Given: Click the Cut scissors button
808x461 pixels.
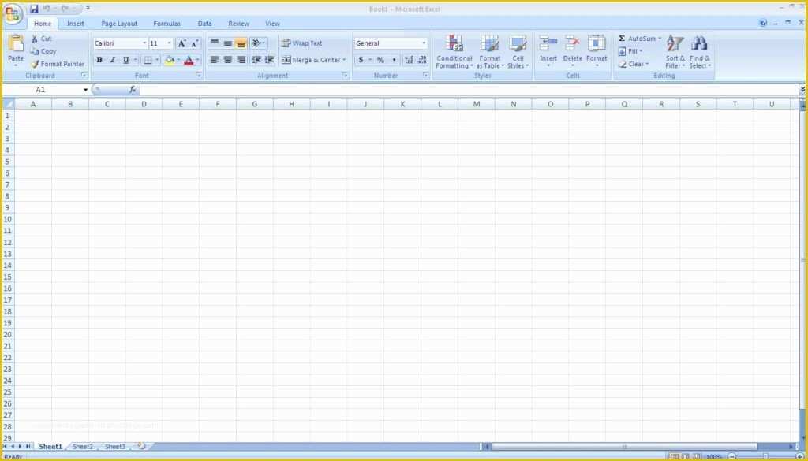Looking at the screenshot, I should pos(41,39).
